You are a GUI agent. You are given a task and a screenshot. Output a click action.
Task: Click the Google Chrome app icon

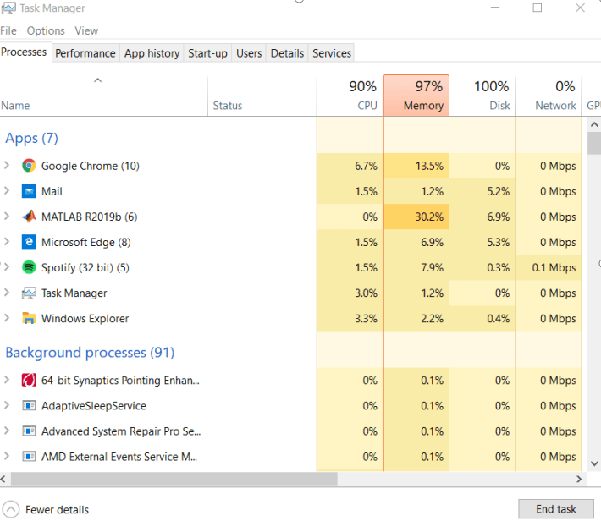tap(29, 166)
